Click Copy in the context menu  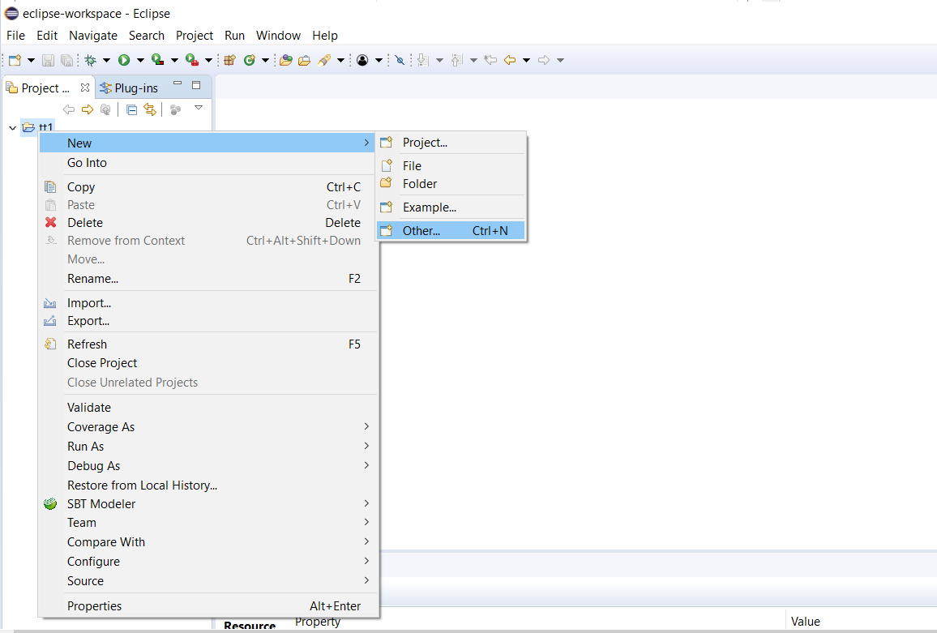[208, 187]
